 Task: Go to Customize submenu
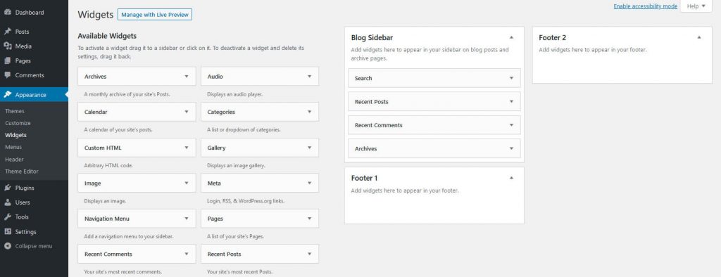coord(18,123)
